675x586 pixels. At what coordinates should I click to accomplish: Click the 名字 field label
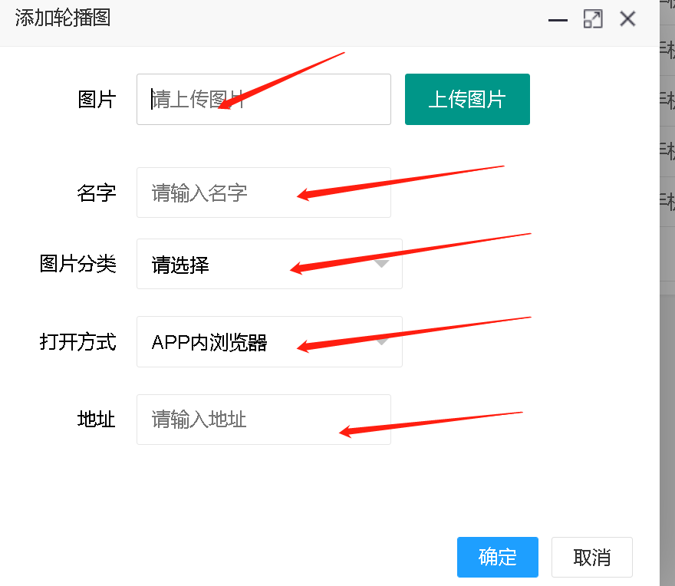[x=97, y=193]
